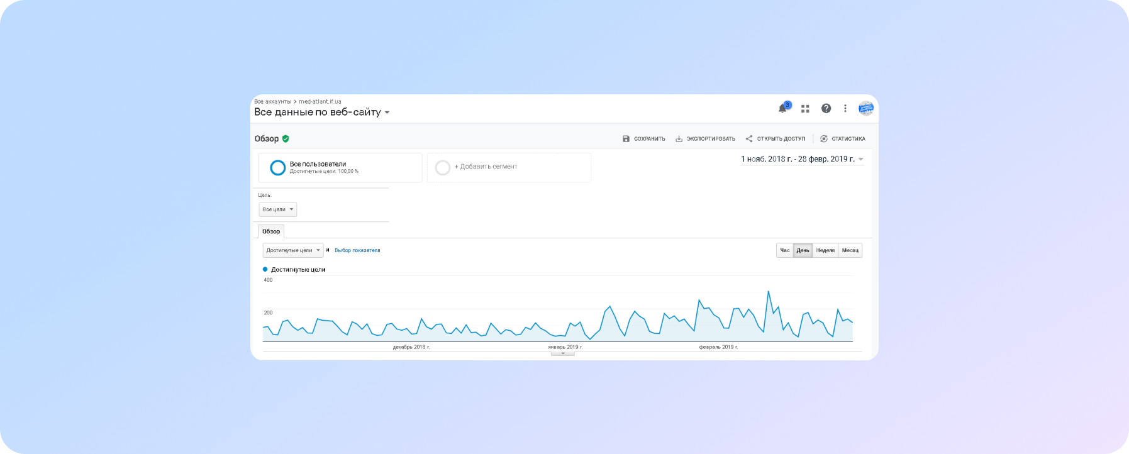
Task: Switch chart granularity to Час
Action: 785,250
